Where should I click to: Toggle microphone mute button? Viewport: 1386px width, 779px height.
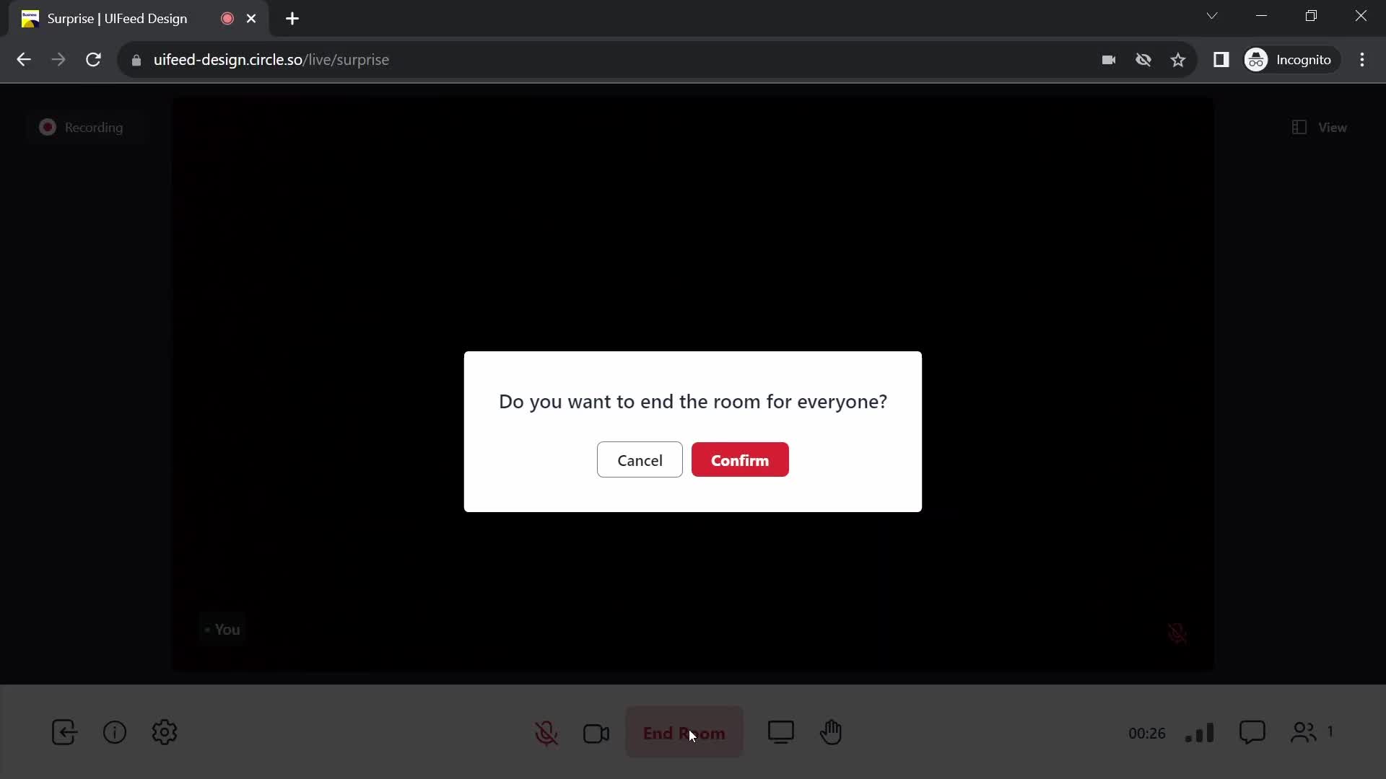tap(546, 732)
